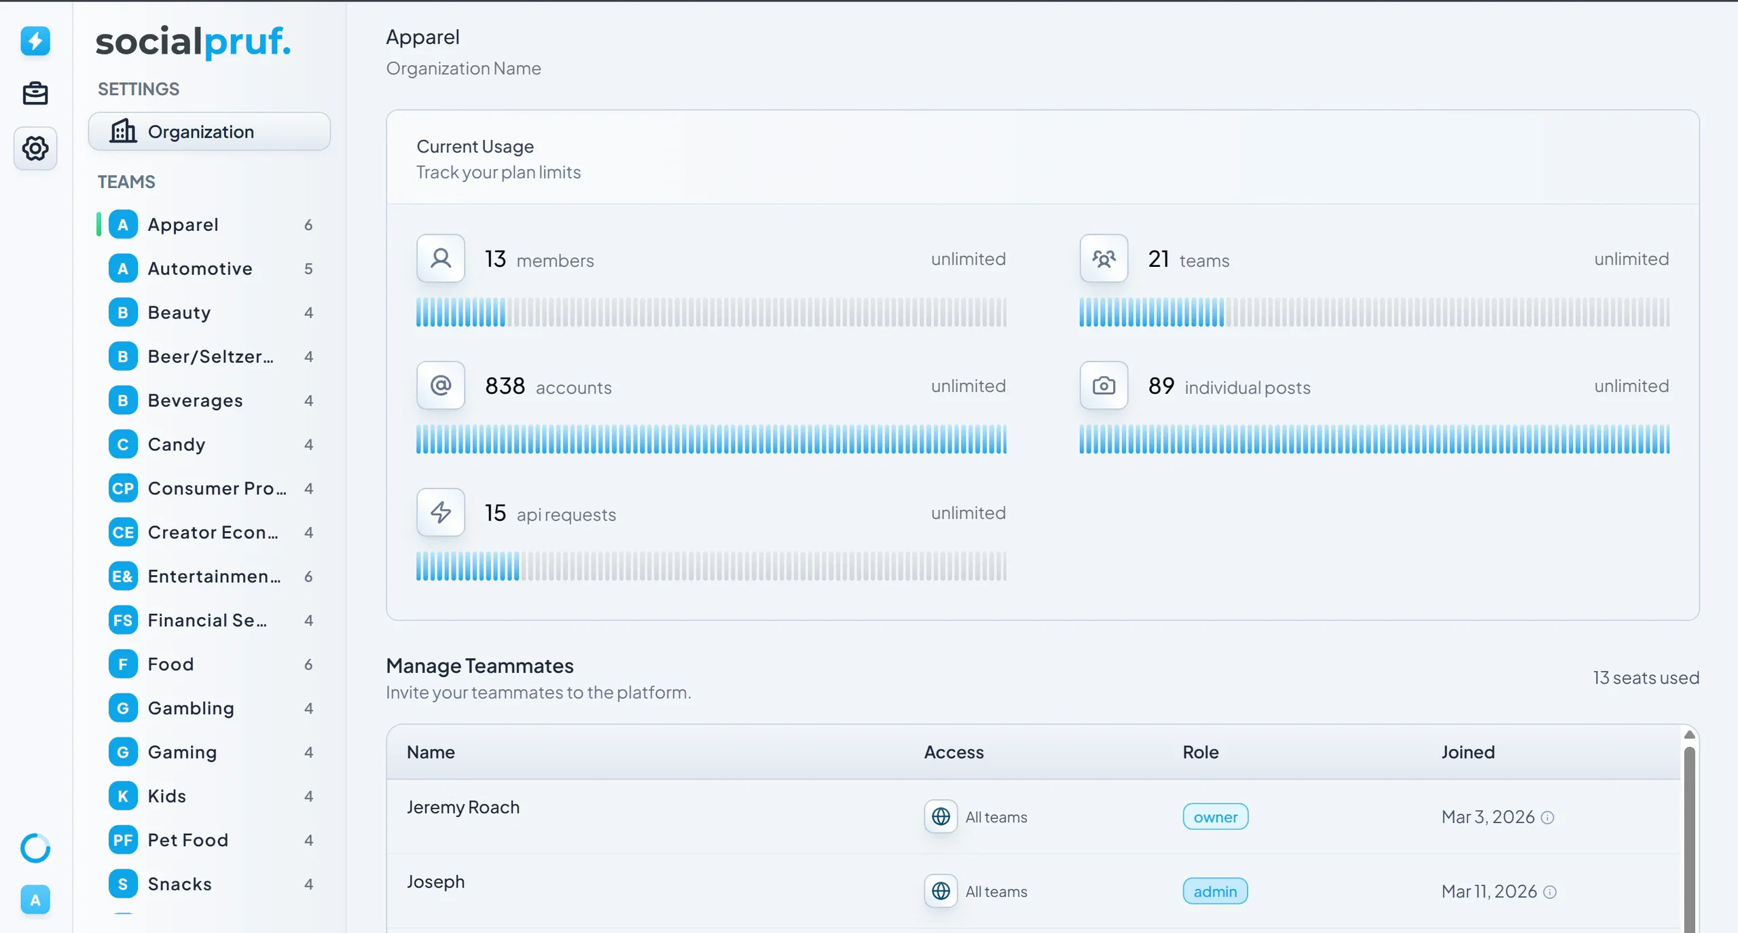Click the Joseph name
The image size is (1738, 933).
coord(435,881)
